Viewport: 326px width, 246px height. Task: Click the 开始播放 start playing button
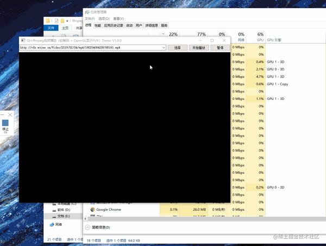click(x=199, y=48)
